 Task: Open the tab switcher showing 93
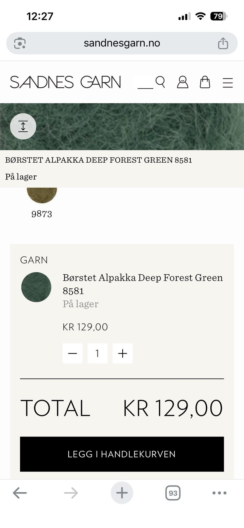pos(173,493)
